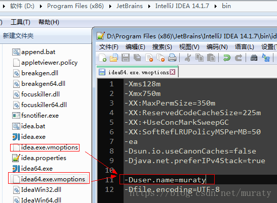Select the fsnotifier.exe file
The height and width of the screenshot is (203, 277).
pos(35,116)
